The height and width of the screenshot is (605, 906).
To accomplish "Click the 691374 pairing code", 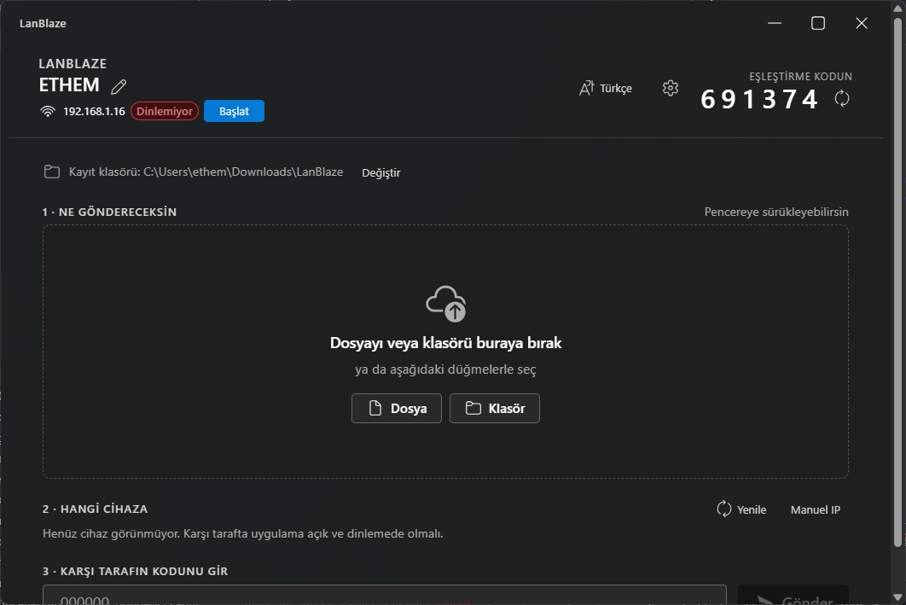I will (759, 99).
